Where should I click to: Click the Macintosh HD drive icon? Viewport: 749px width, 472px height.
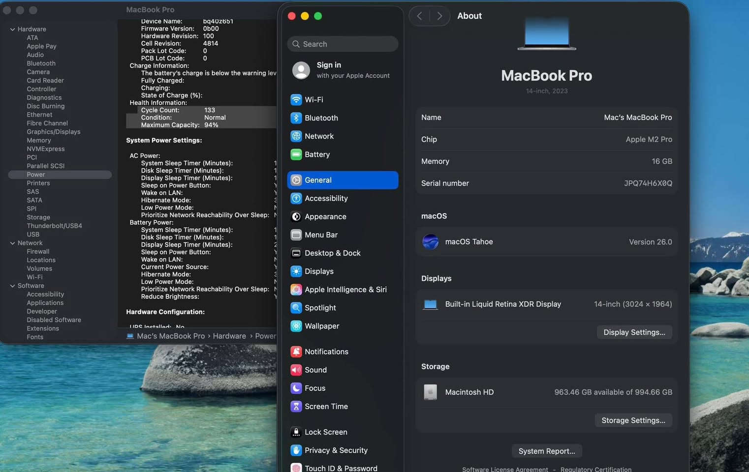pos(431,392)
